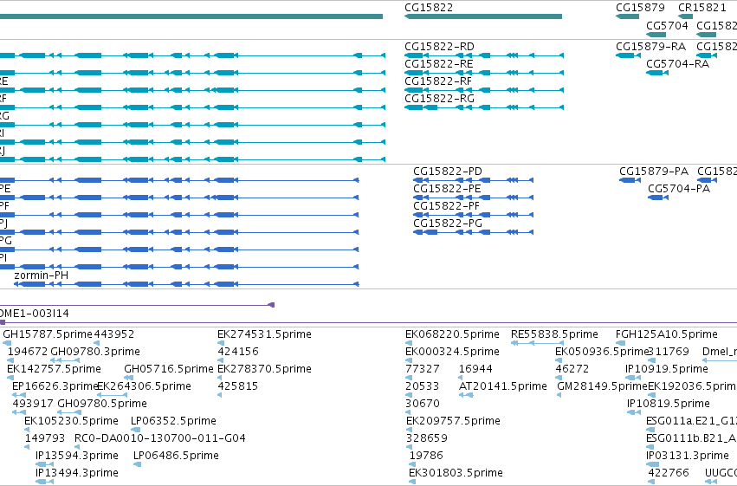
Task: Select EK000324.5prime EST
Action: pos(409,360)
